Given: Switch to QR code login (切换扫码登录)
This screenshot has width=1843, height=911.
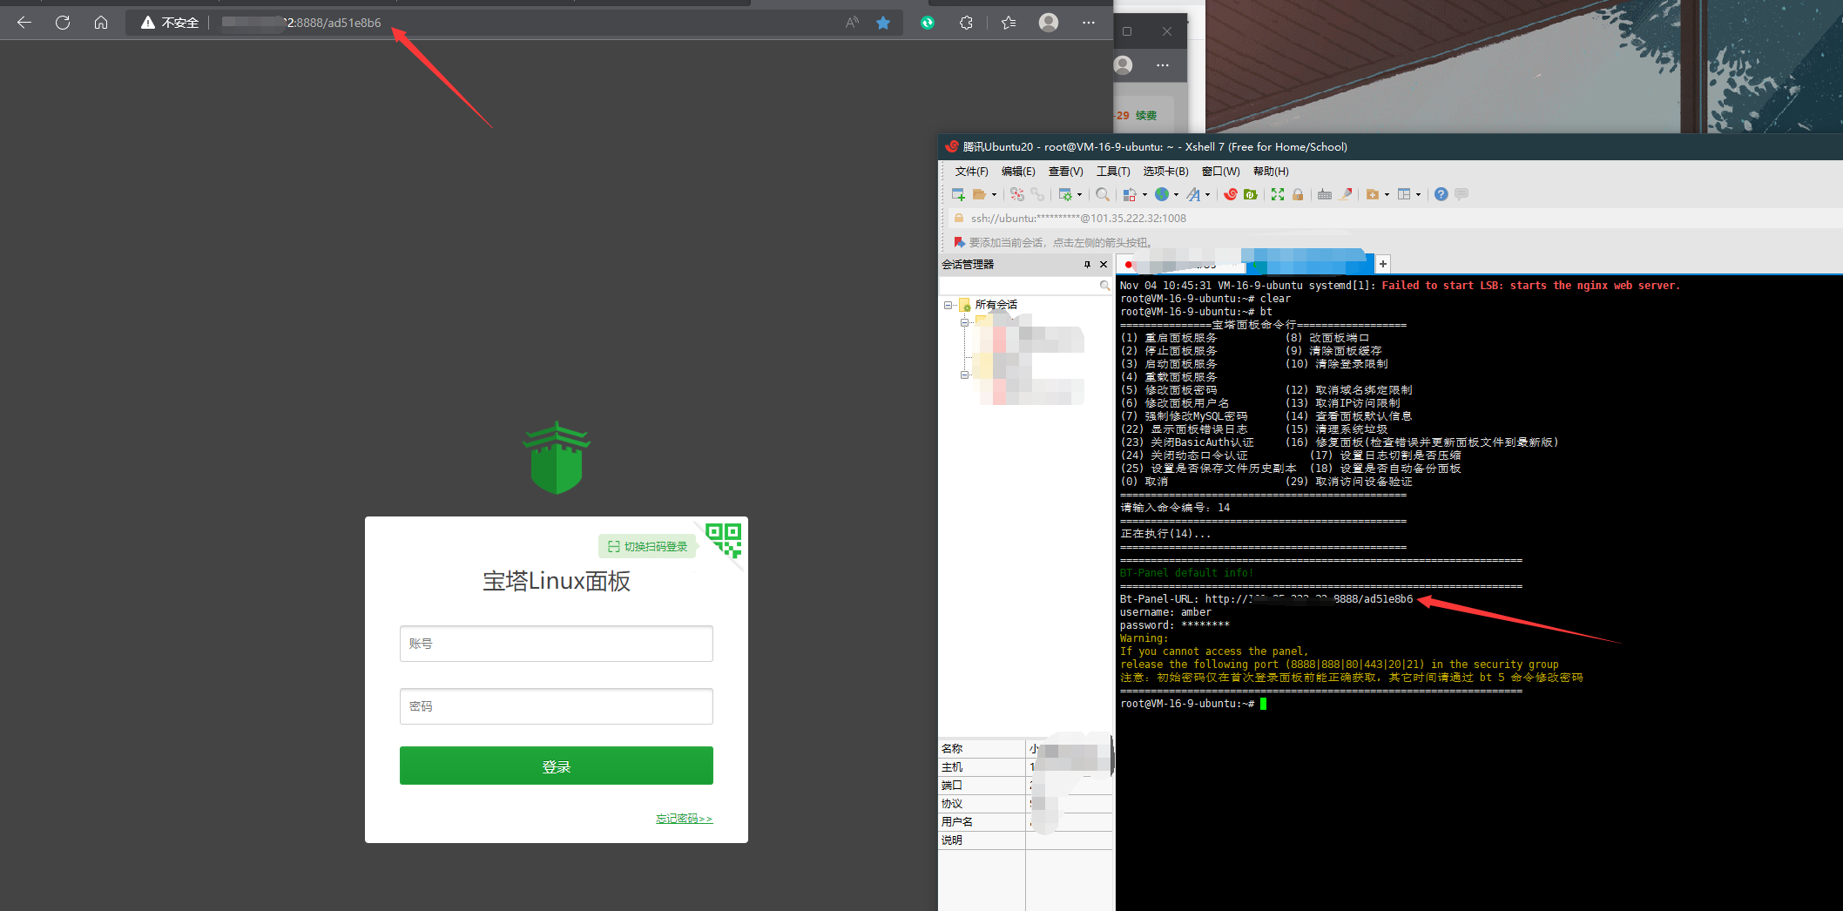Looking at the screenshot, I should tap(648, 547).
